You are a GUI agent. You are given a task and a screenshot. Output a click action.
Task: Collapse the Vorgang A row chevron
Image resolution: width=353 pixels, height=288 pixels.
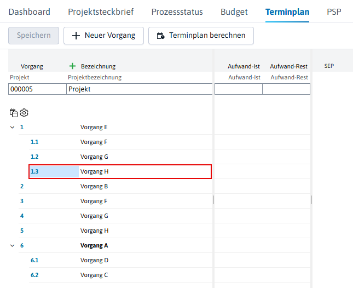[x=13, y=246]
